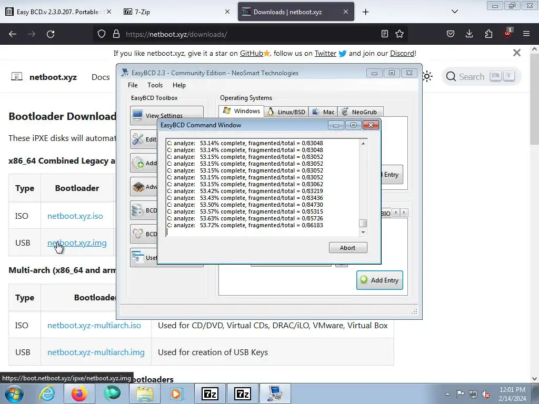Open a new browser tab
Screen dimensions: 539x404
(x=365, y=12)
